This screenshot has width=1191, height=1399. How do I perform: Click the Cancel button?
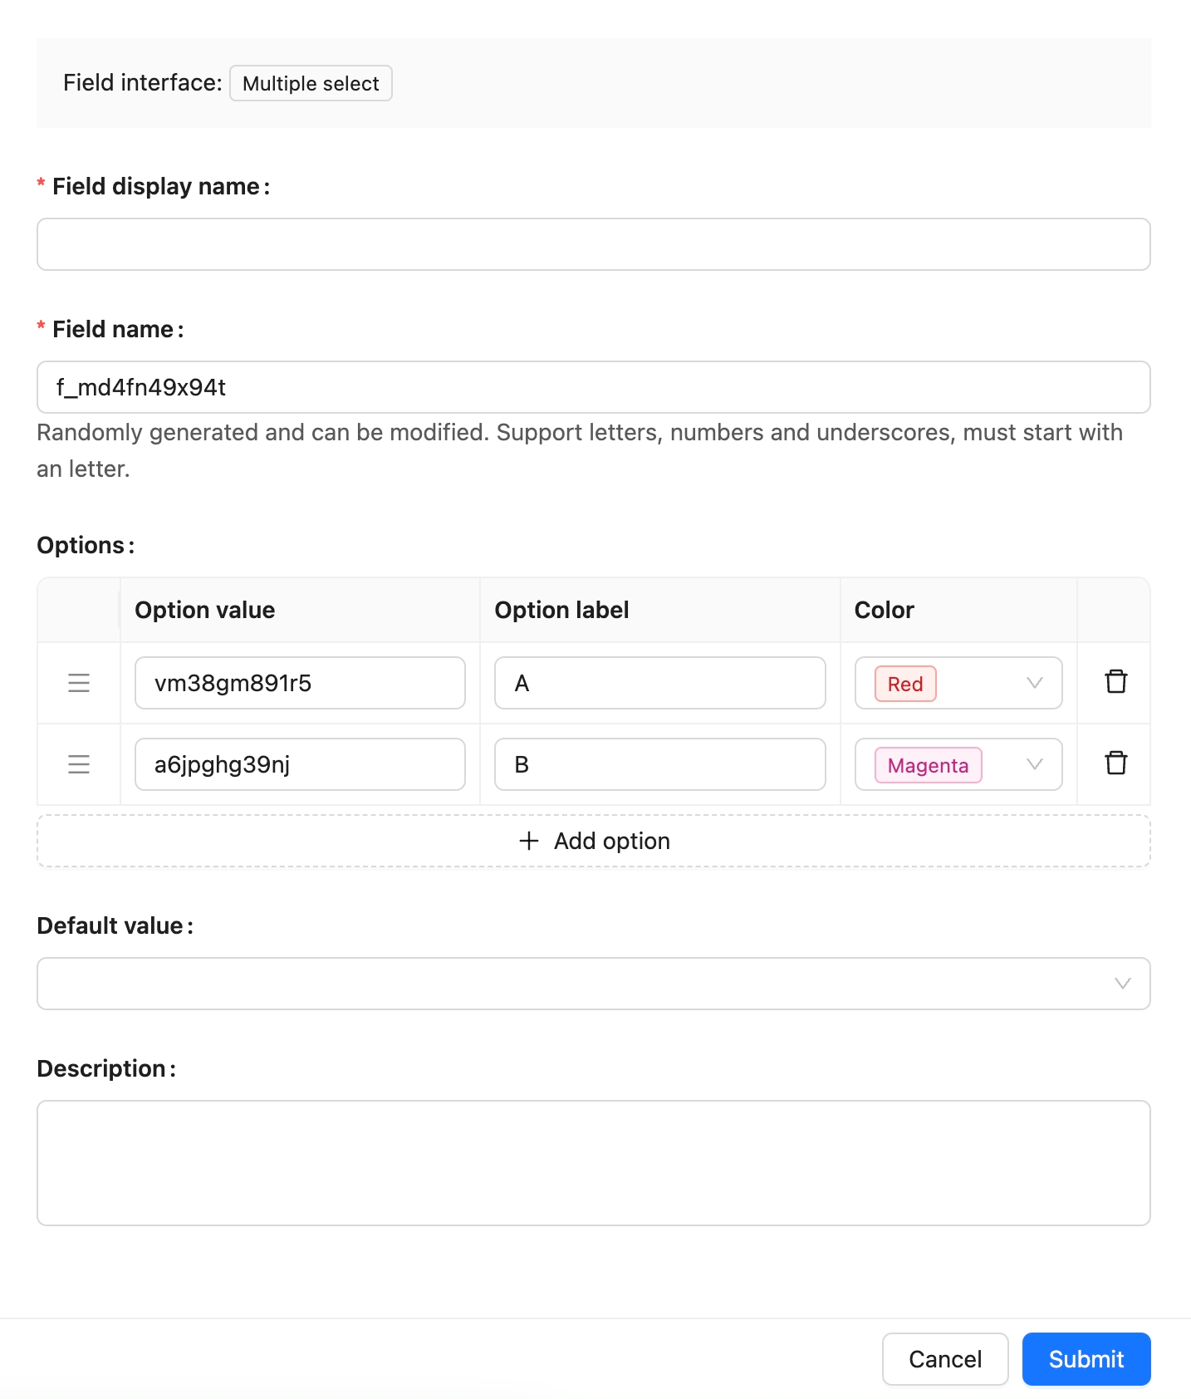944,1359
